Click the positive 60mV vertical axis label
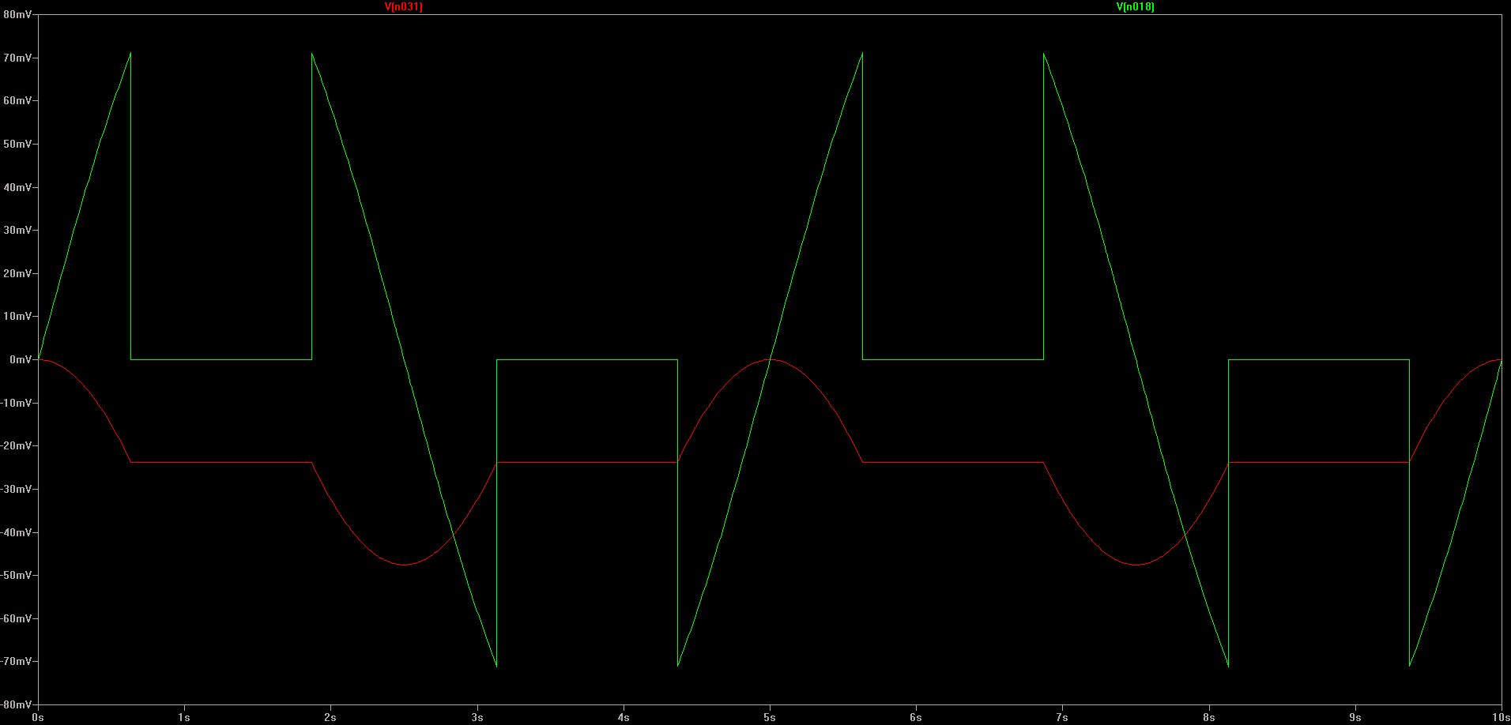This screenshot has width=1511, height=725. (17, 101)
